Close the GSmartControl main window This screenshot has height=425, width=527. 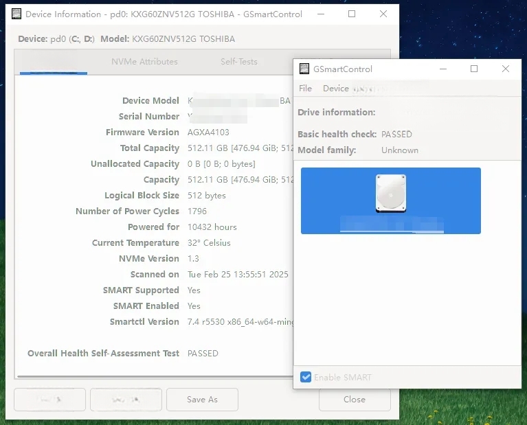tap(506, 69)
